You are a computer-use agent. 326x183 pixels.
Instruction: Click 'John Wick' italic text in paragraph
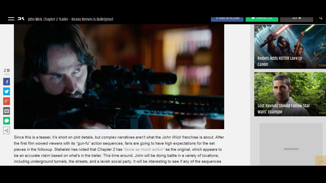[171, 137]
